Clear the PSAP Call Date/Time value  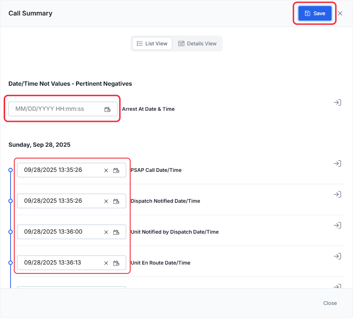click(106, 170)
